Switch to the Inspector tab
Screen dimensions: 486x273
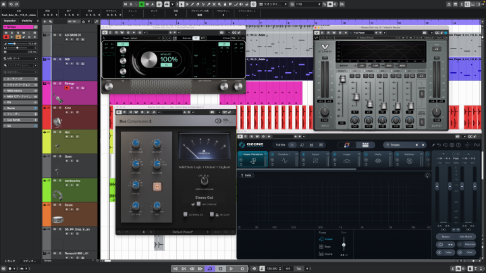(x=9, y=21)
